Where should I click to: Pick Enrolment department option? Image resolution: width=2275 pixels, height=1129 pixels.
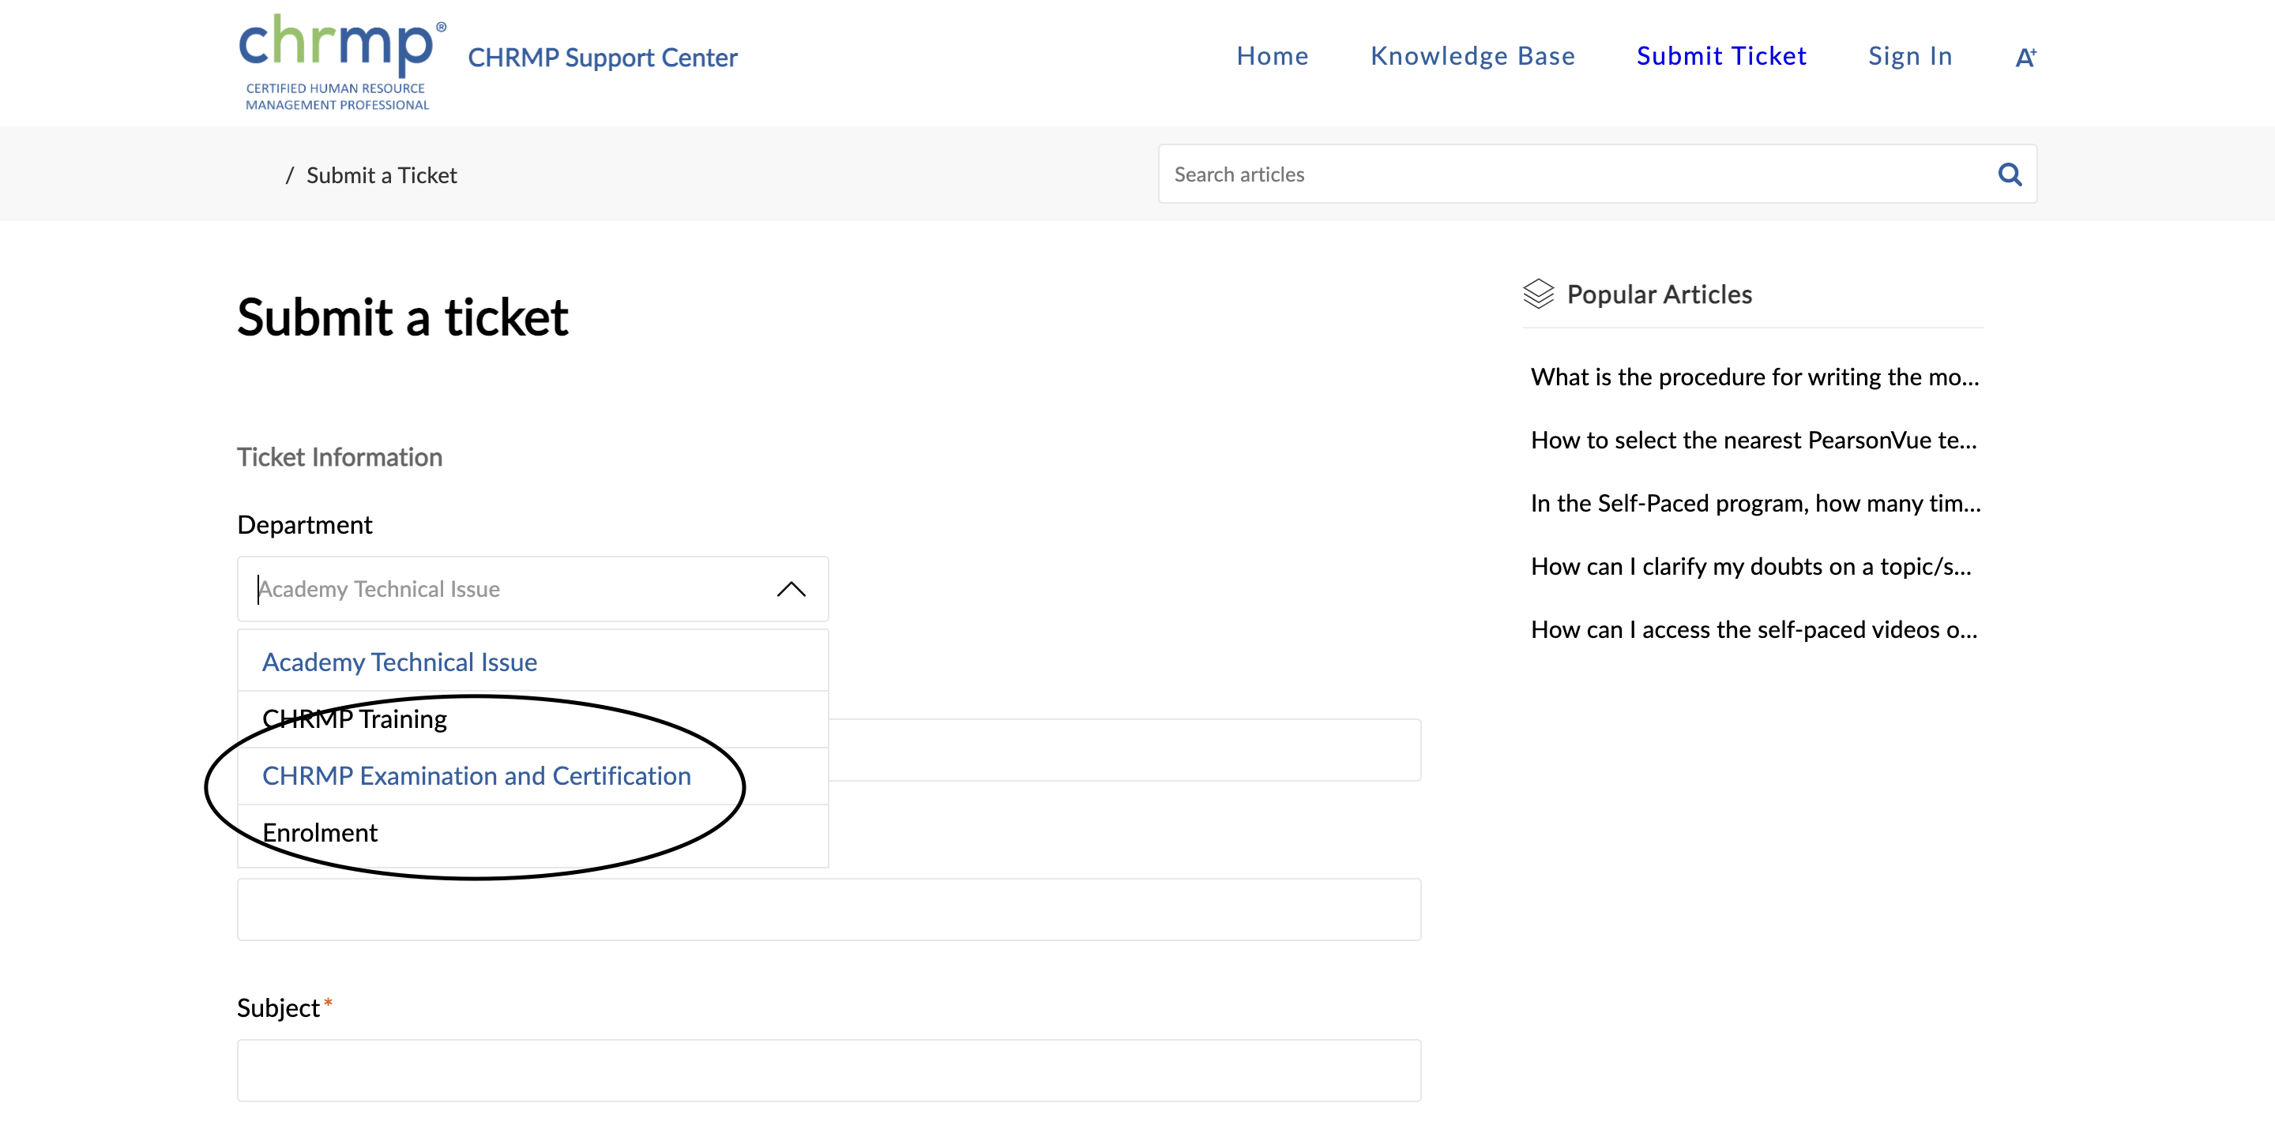click(x=320, y=832)
